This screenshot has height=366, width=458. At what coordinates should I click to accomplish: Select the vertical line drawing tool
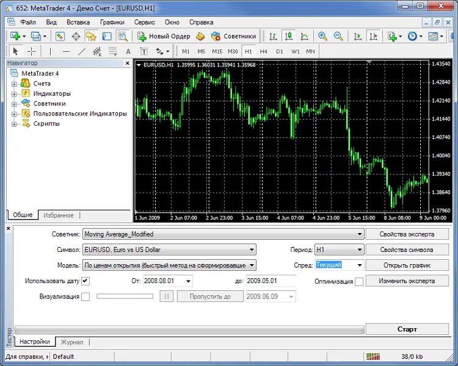pos(50,52)
